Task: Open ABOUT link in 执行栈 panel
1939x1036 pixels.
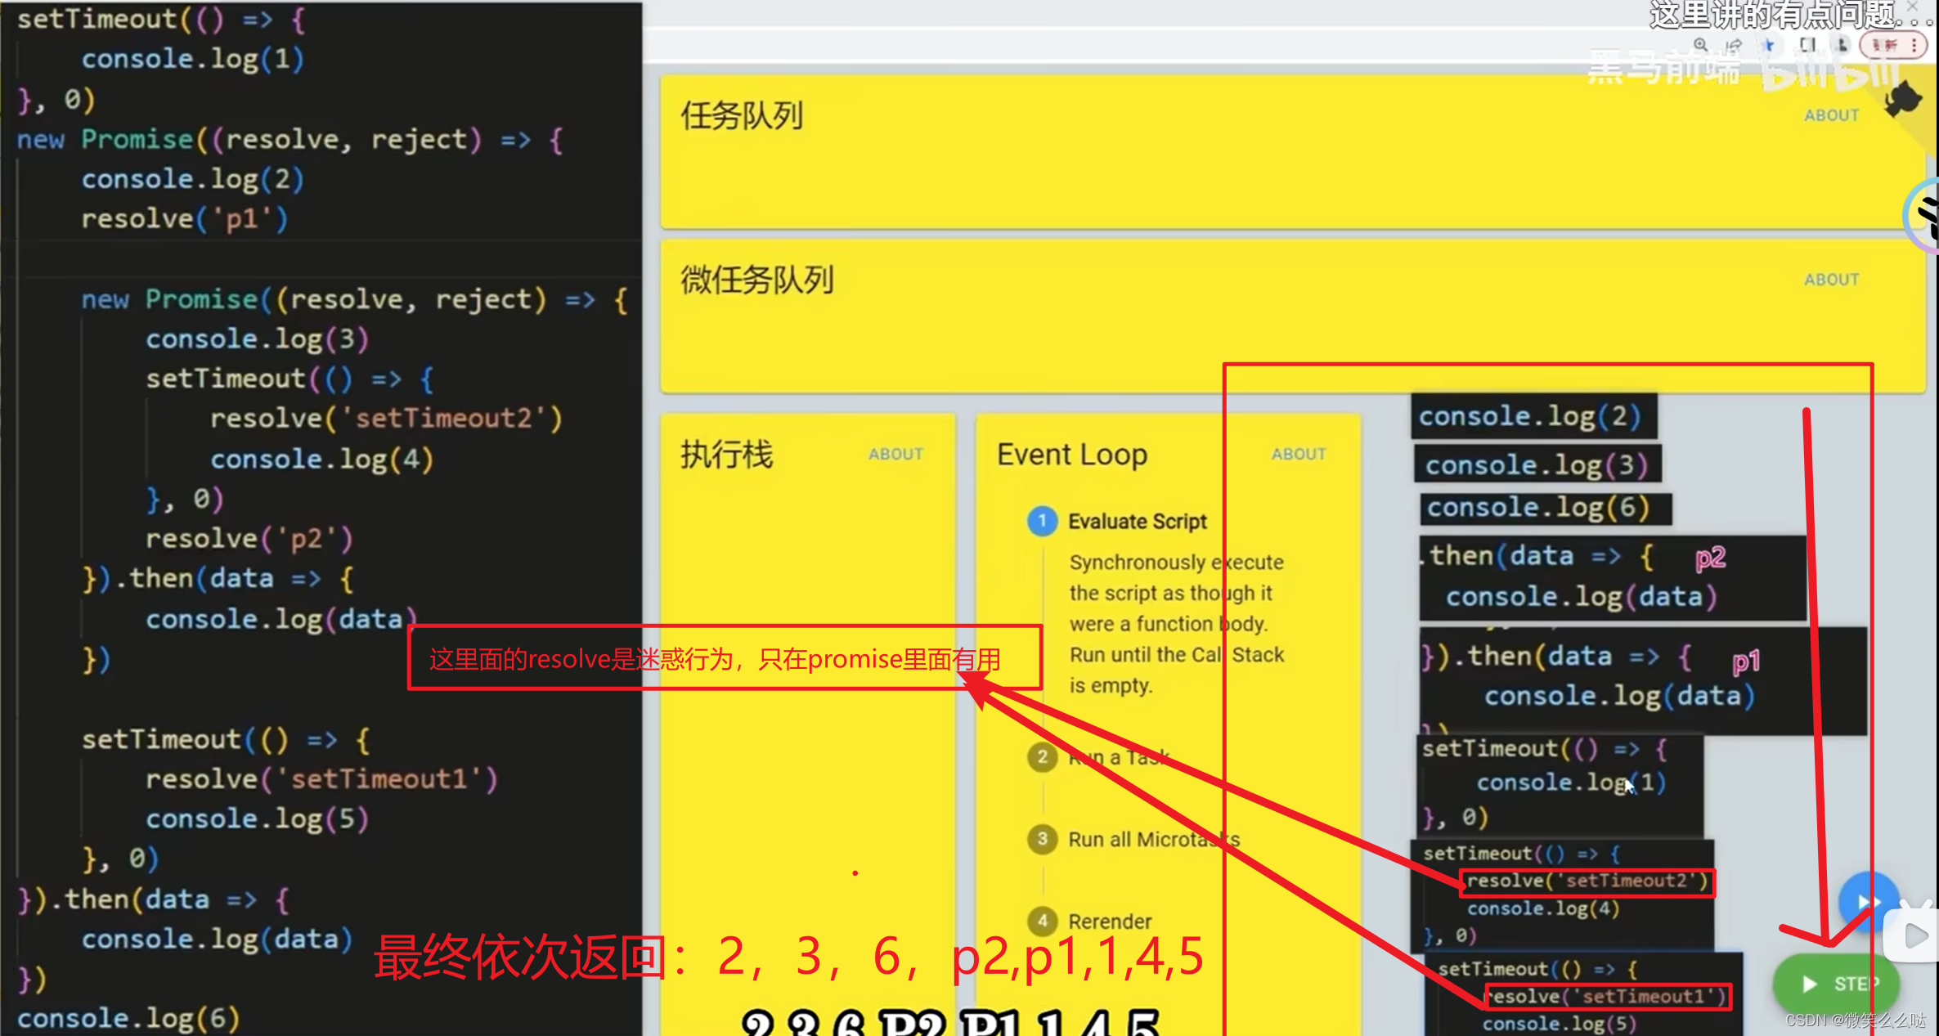Action: click(895, 454)
